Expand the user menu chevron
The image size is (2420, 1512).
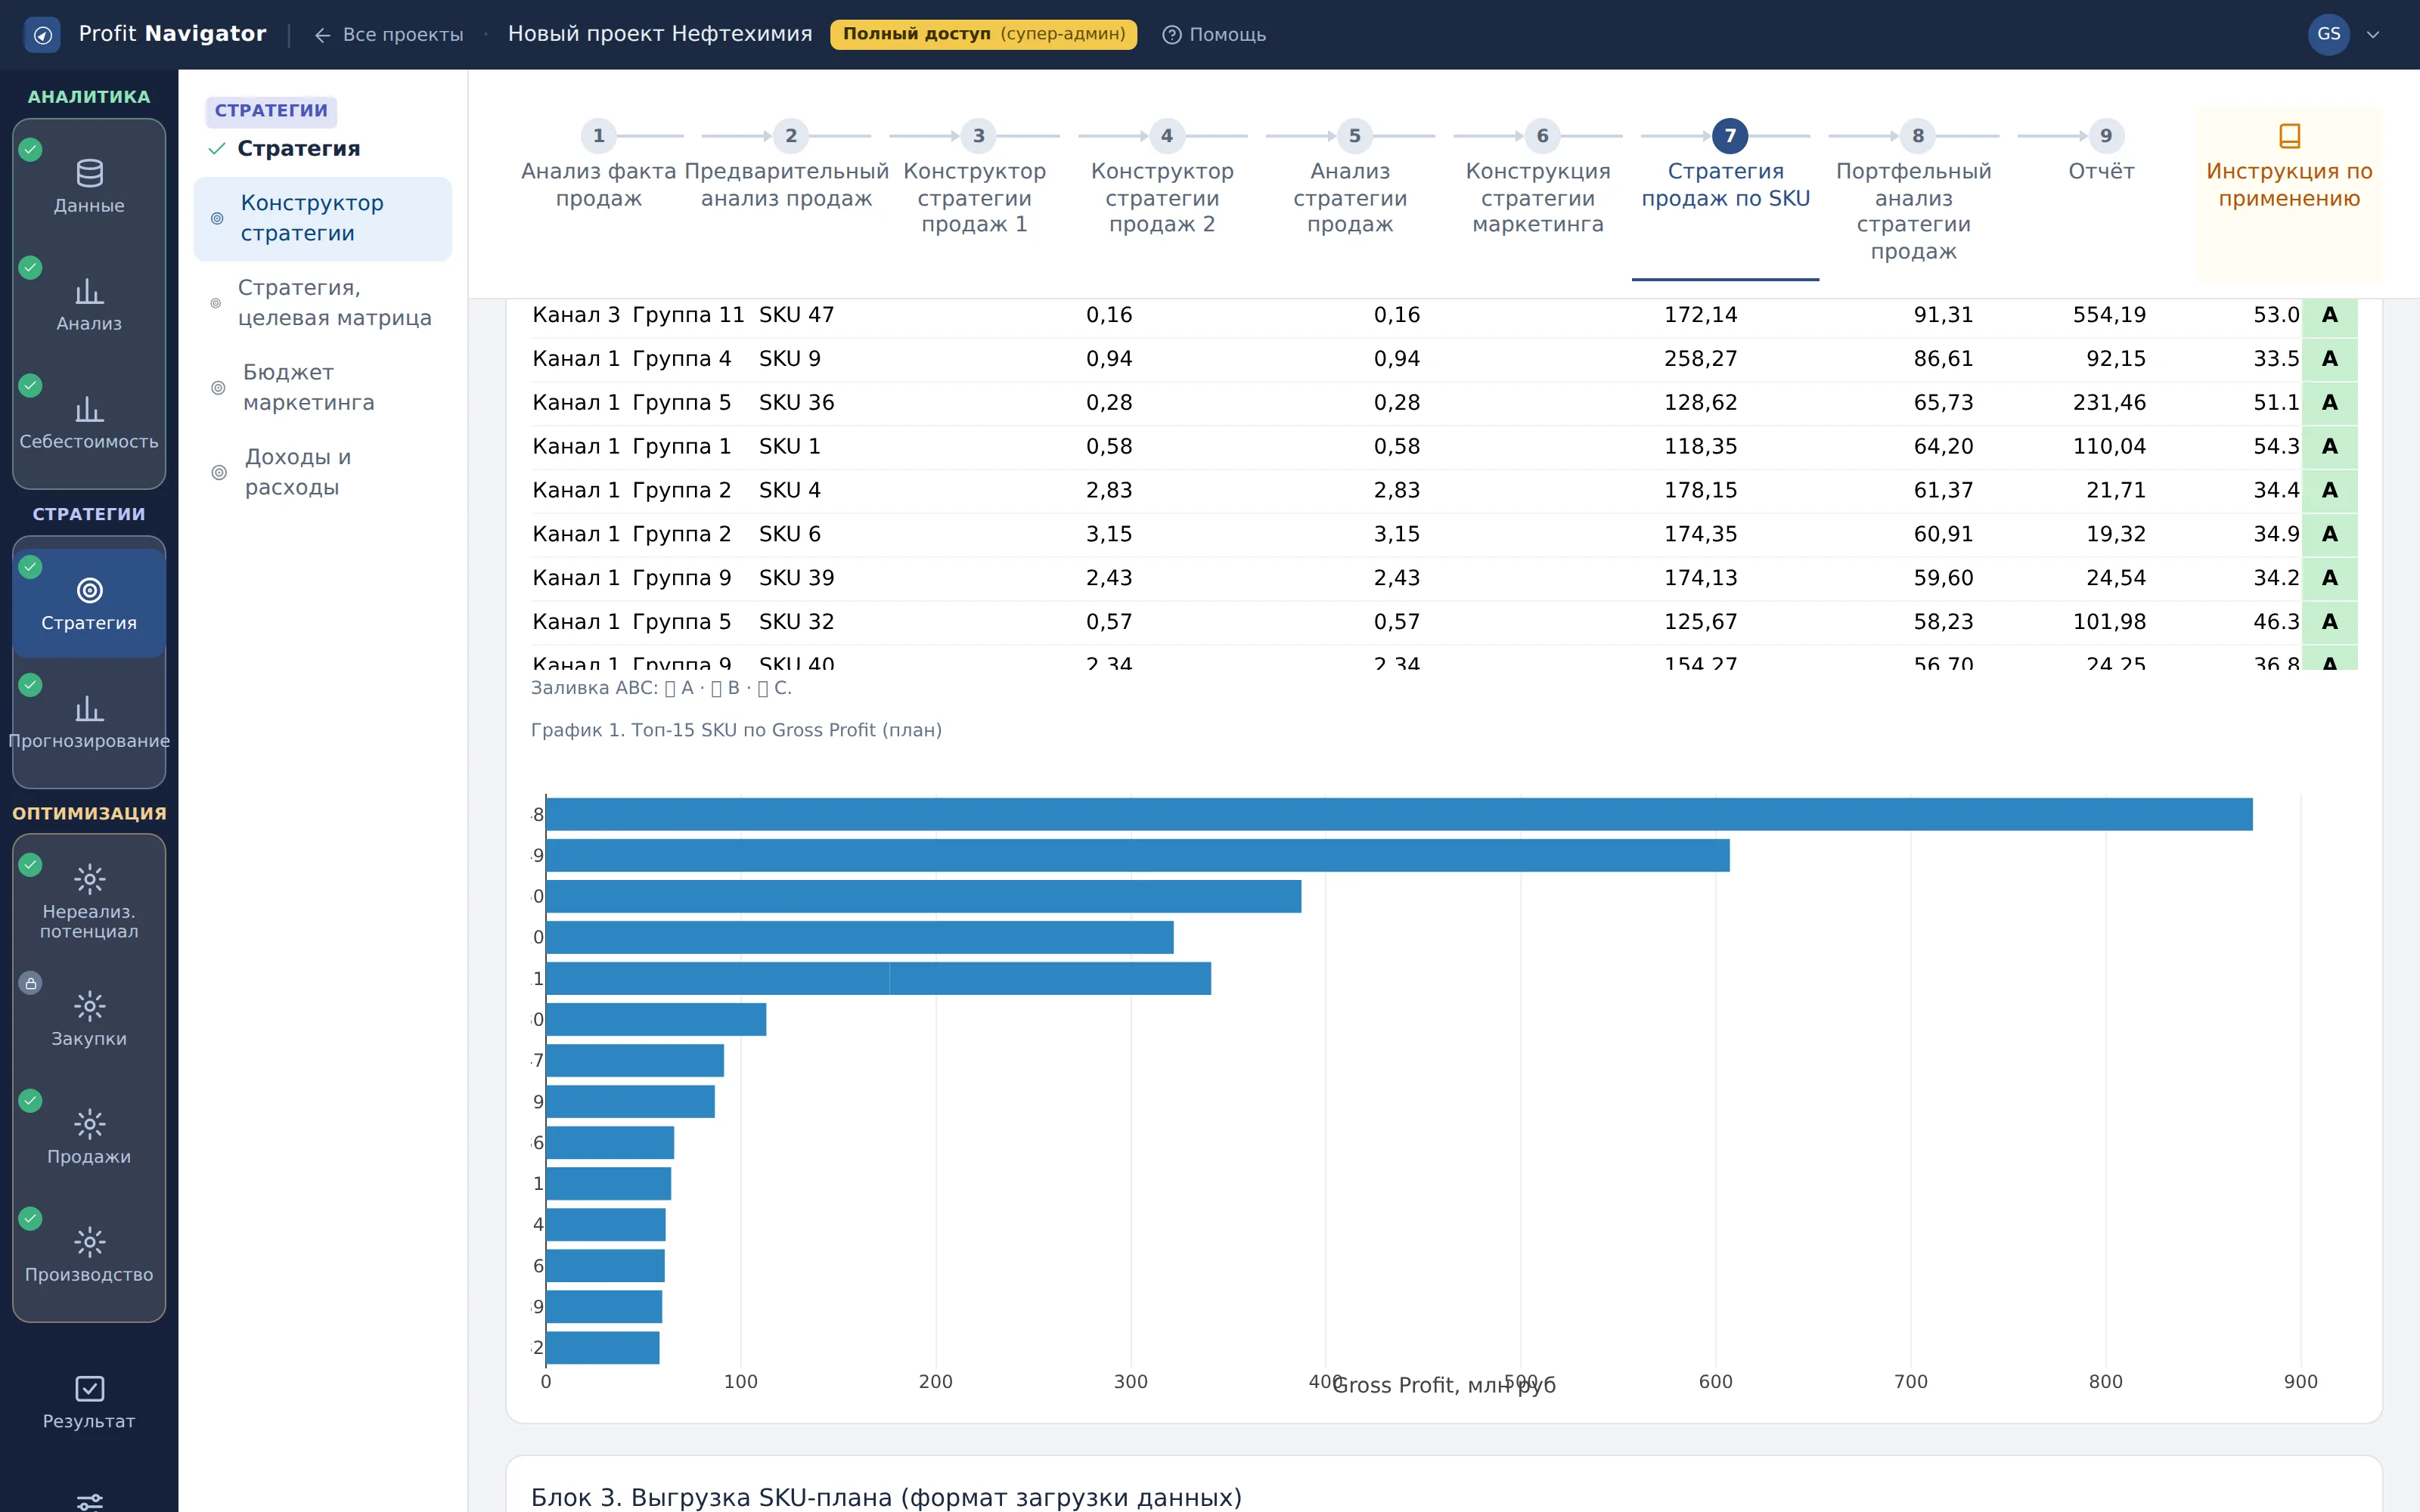pyautogui.click(x=2373, y=35)
